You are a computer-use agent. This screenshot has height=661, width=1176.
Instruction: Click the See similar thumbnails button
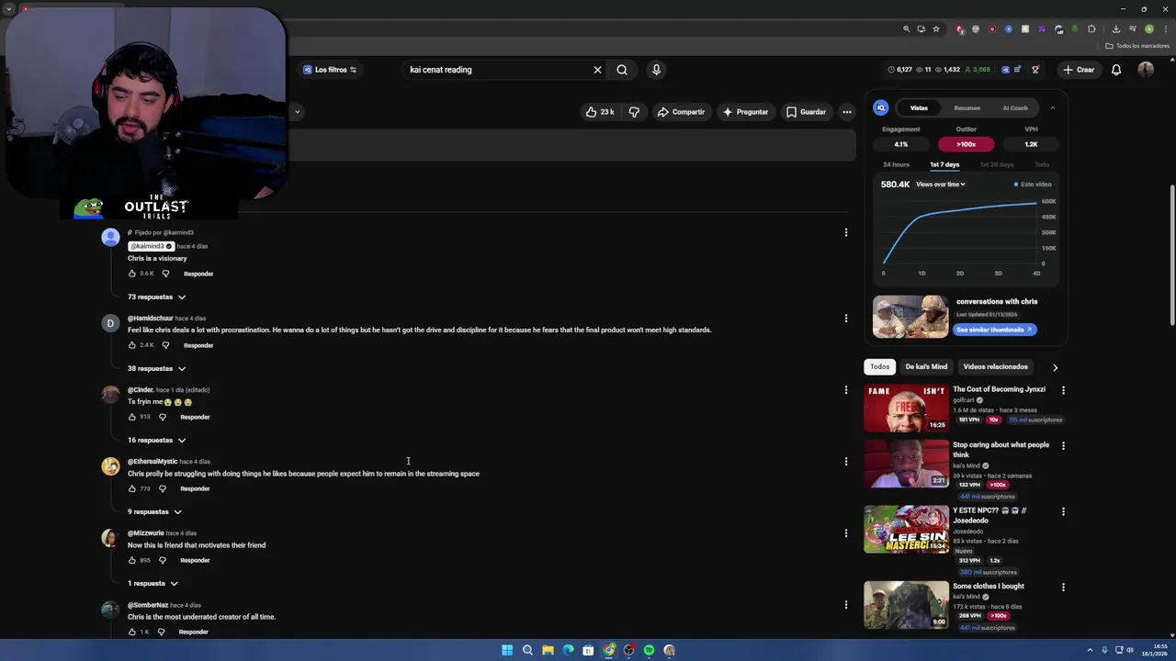[x=994, y=330]
